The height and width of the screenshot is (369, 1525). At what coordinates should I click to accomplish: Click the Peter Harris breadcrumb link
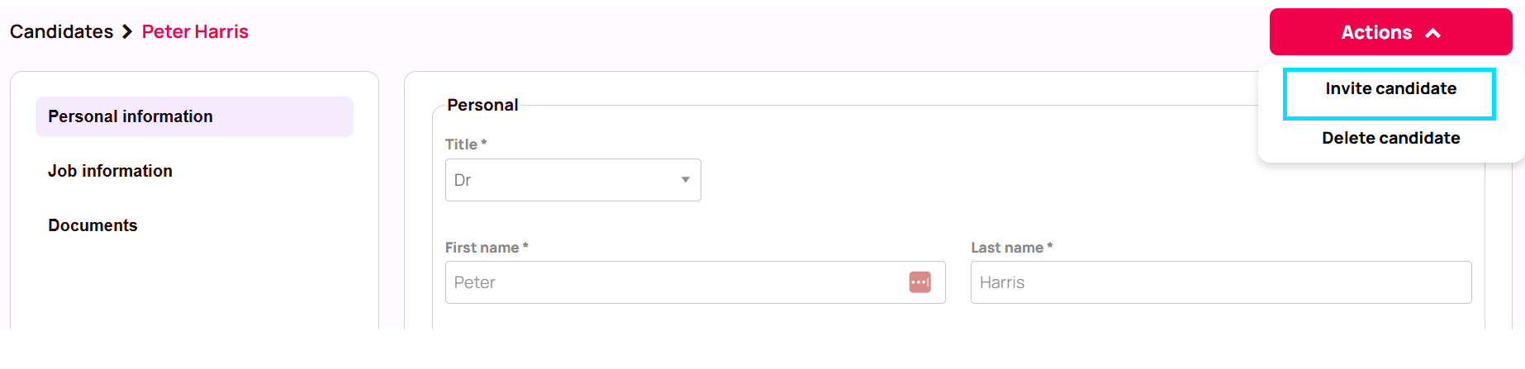(195, 31)
